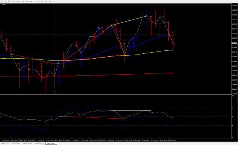The image size is (238, 145).
Task: Switch chart to MN monthly timeframe
Action: point(50,2)
